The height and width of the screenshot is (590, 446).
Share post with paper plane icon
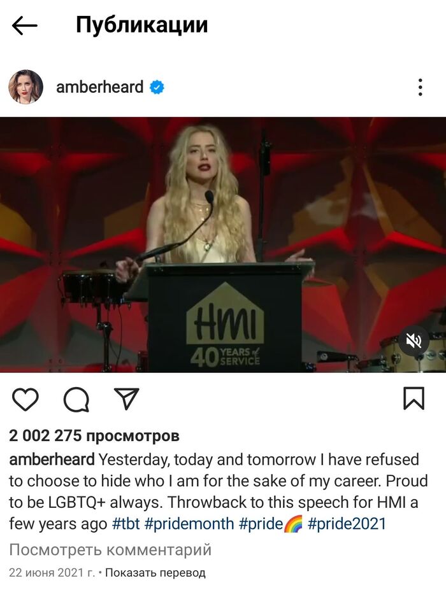click(x=127, y=398)
